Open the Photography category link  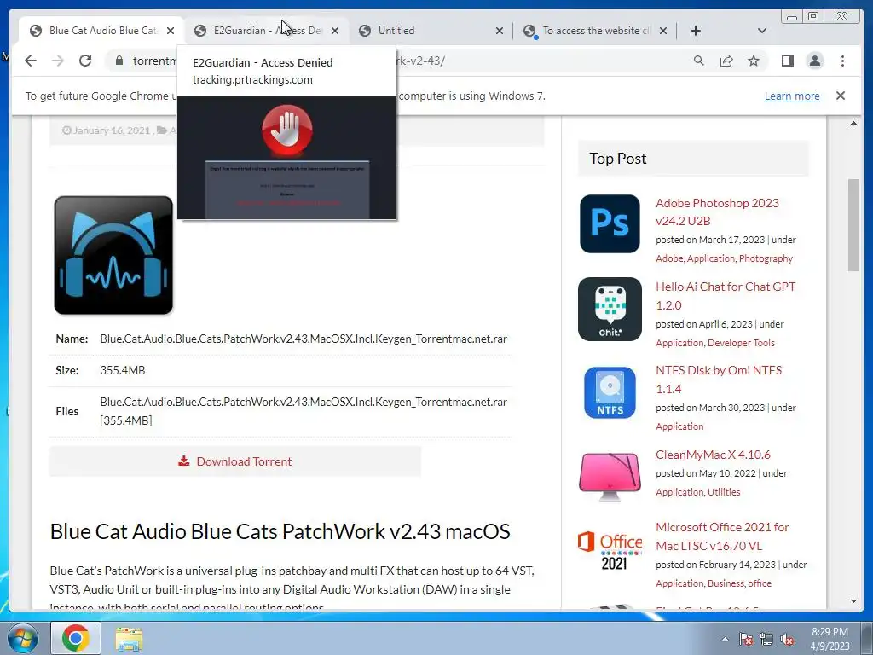point(766,258)
